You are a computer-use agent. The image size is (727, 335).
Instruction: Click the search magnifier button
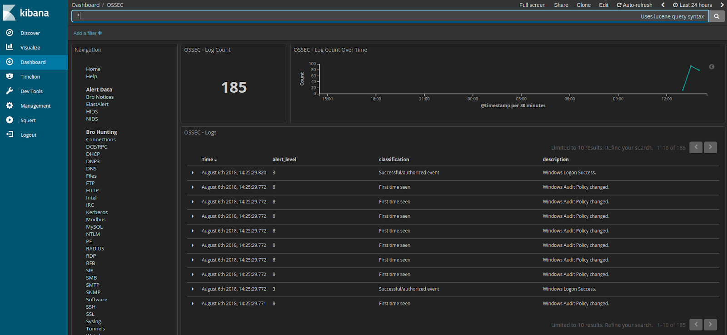(x=717, y=16)
